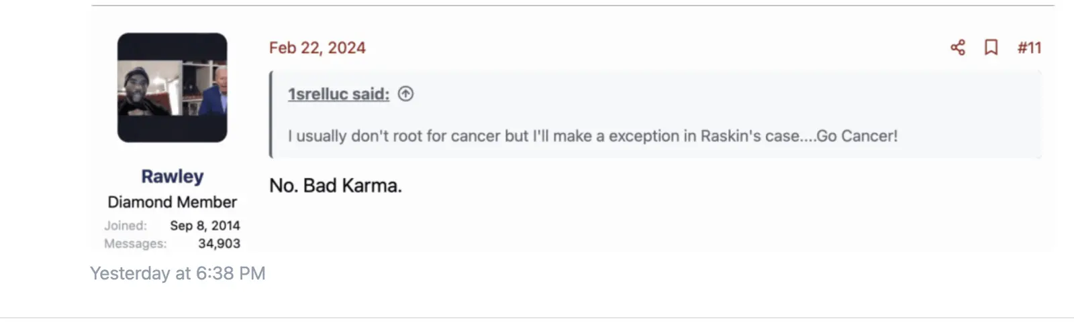Screen dimensions: 1074x333
Task: Click the Feb 22, 2024 post date
Action: point(317,48)
